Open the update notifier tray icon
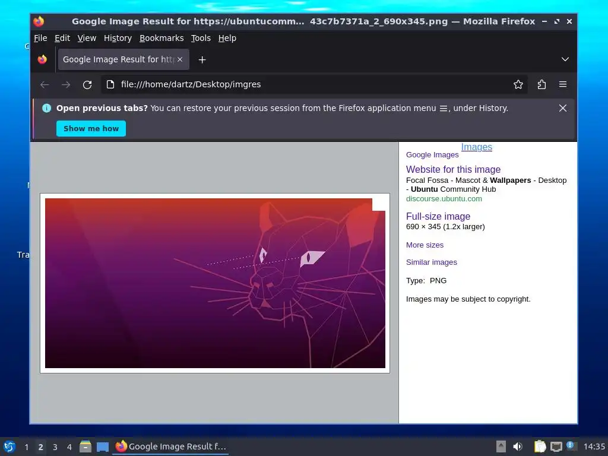608x456 pixels. 571,446
